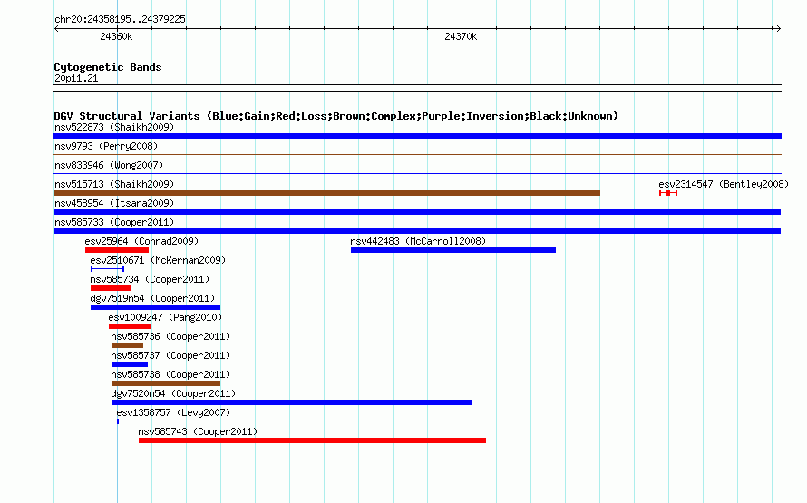
Task: Select the long red nsv585743 loss bar
Action: pos(313,440)
